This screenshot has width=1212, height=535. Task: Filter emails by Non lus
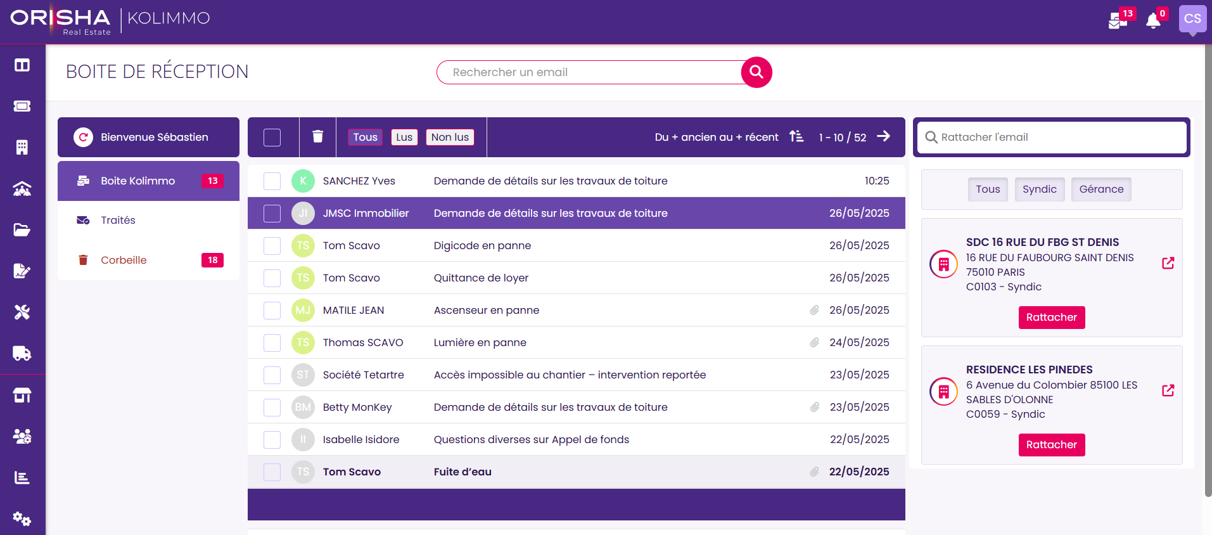[450, 137]
